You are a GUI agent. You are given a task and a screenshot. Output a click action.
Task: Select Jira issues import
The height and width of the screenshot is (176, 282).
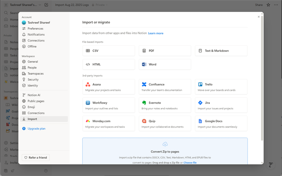221,105
